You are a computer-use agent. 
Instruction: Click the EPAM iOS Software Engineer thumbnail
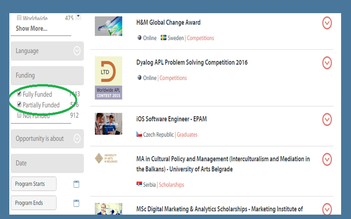[x=109, y=124]
